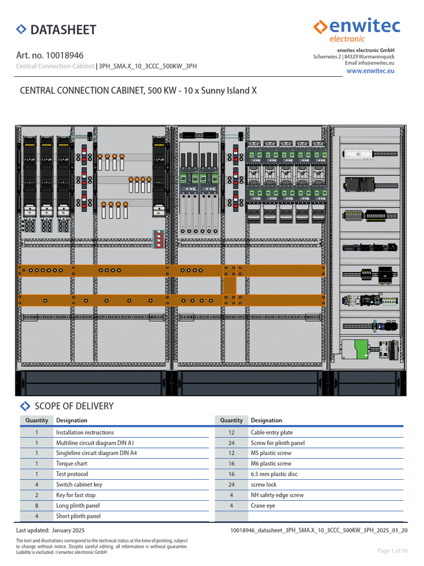Click the screw lock row
The height and width of the screenshot is (566, 424).
(x=309, y=484)
